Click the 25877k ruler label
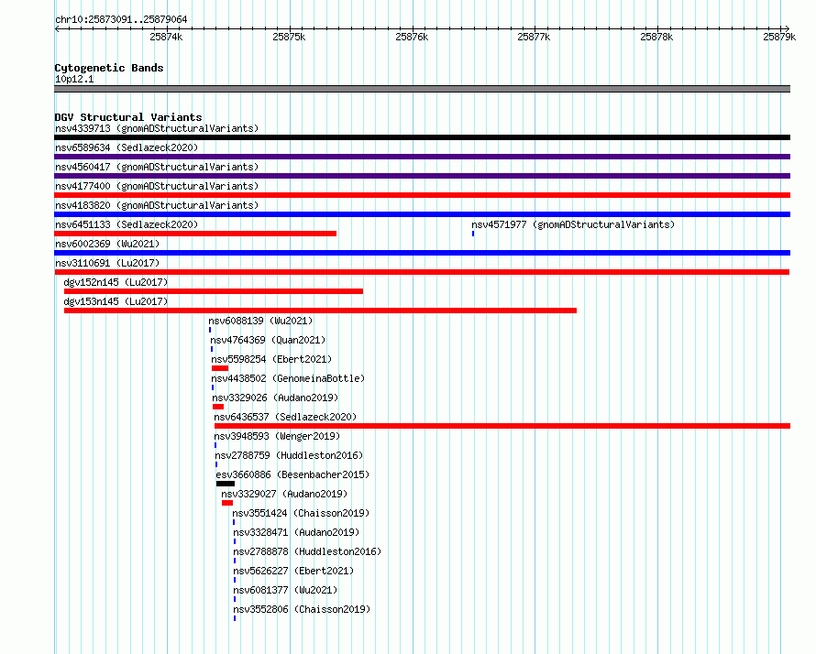This screenshot has width=816, height=654. tap(534, 37)
